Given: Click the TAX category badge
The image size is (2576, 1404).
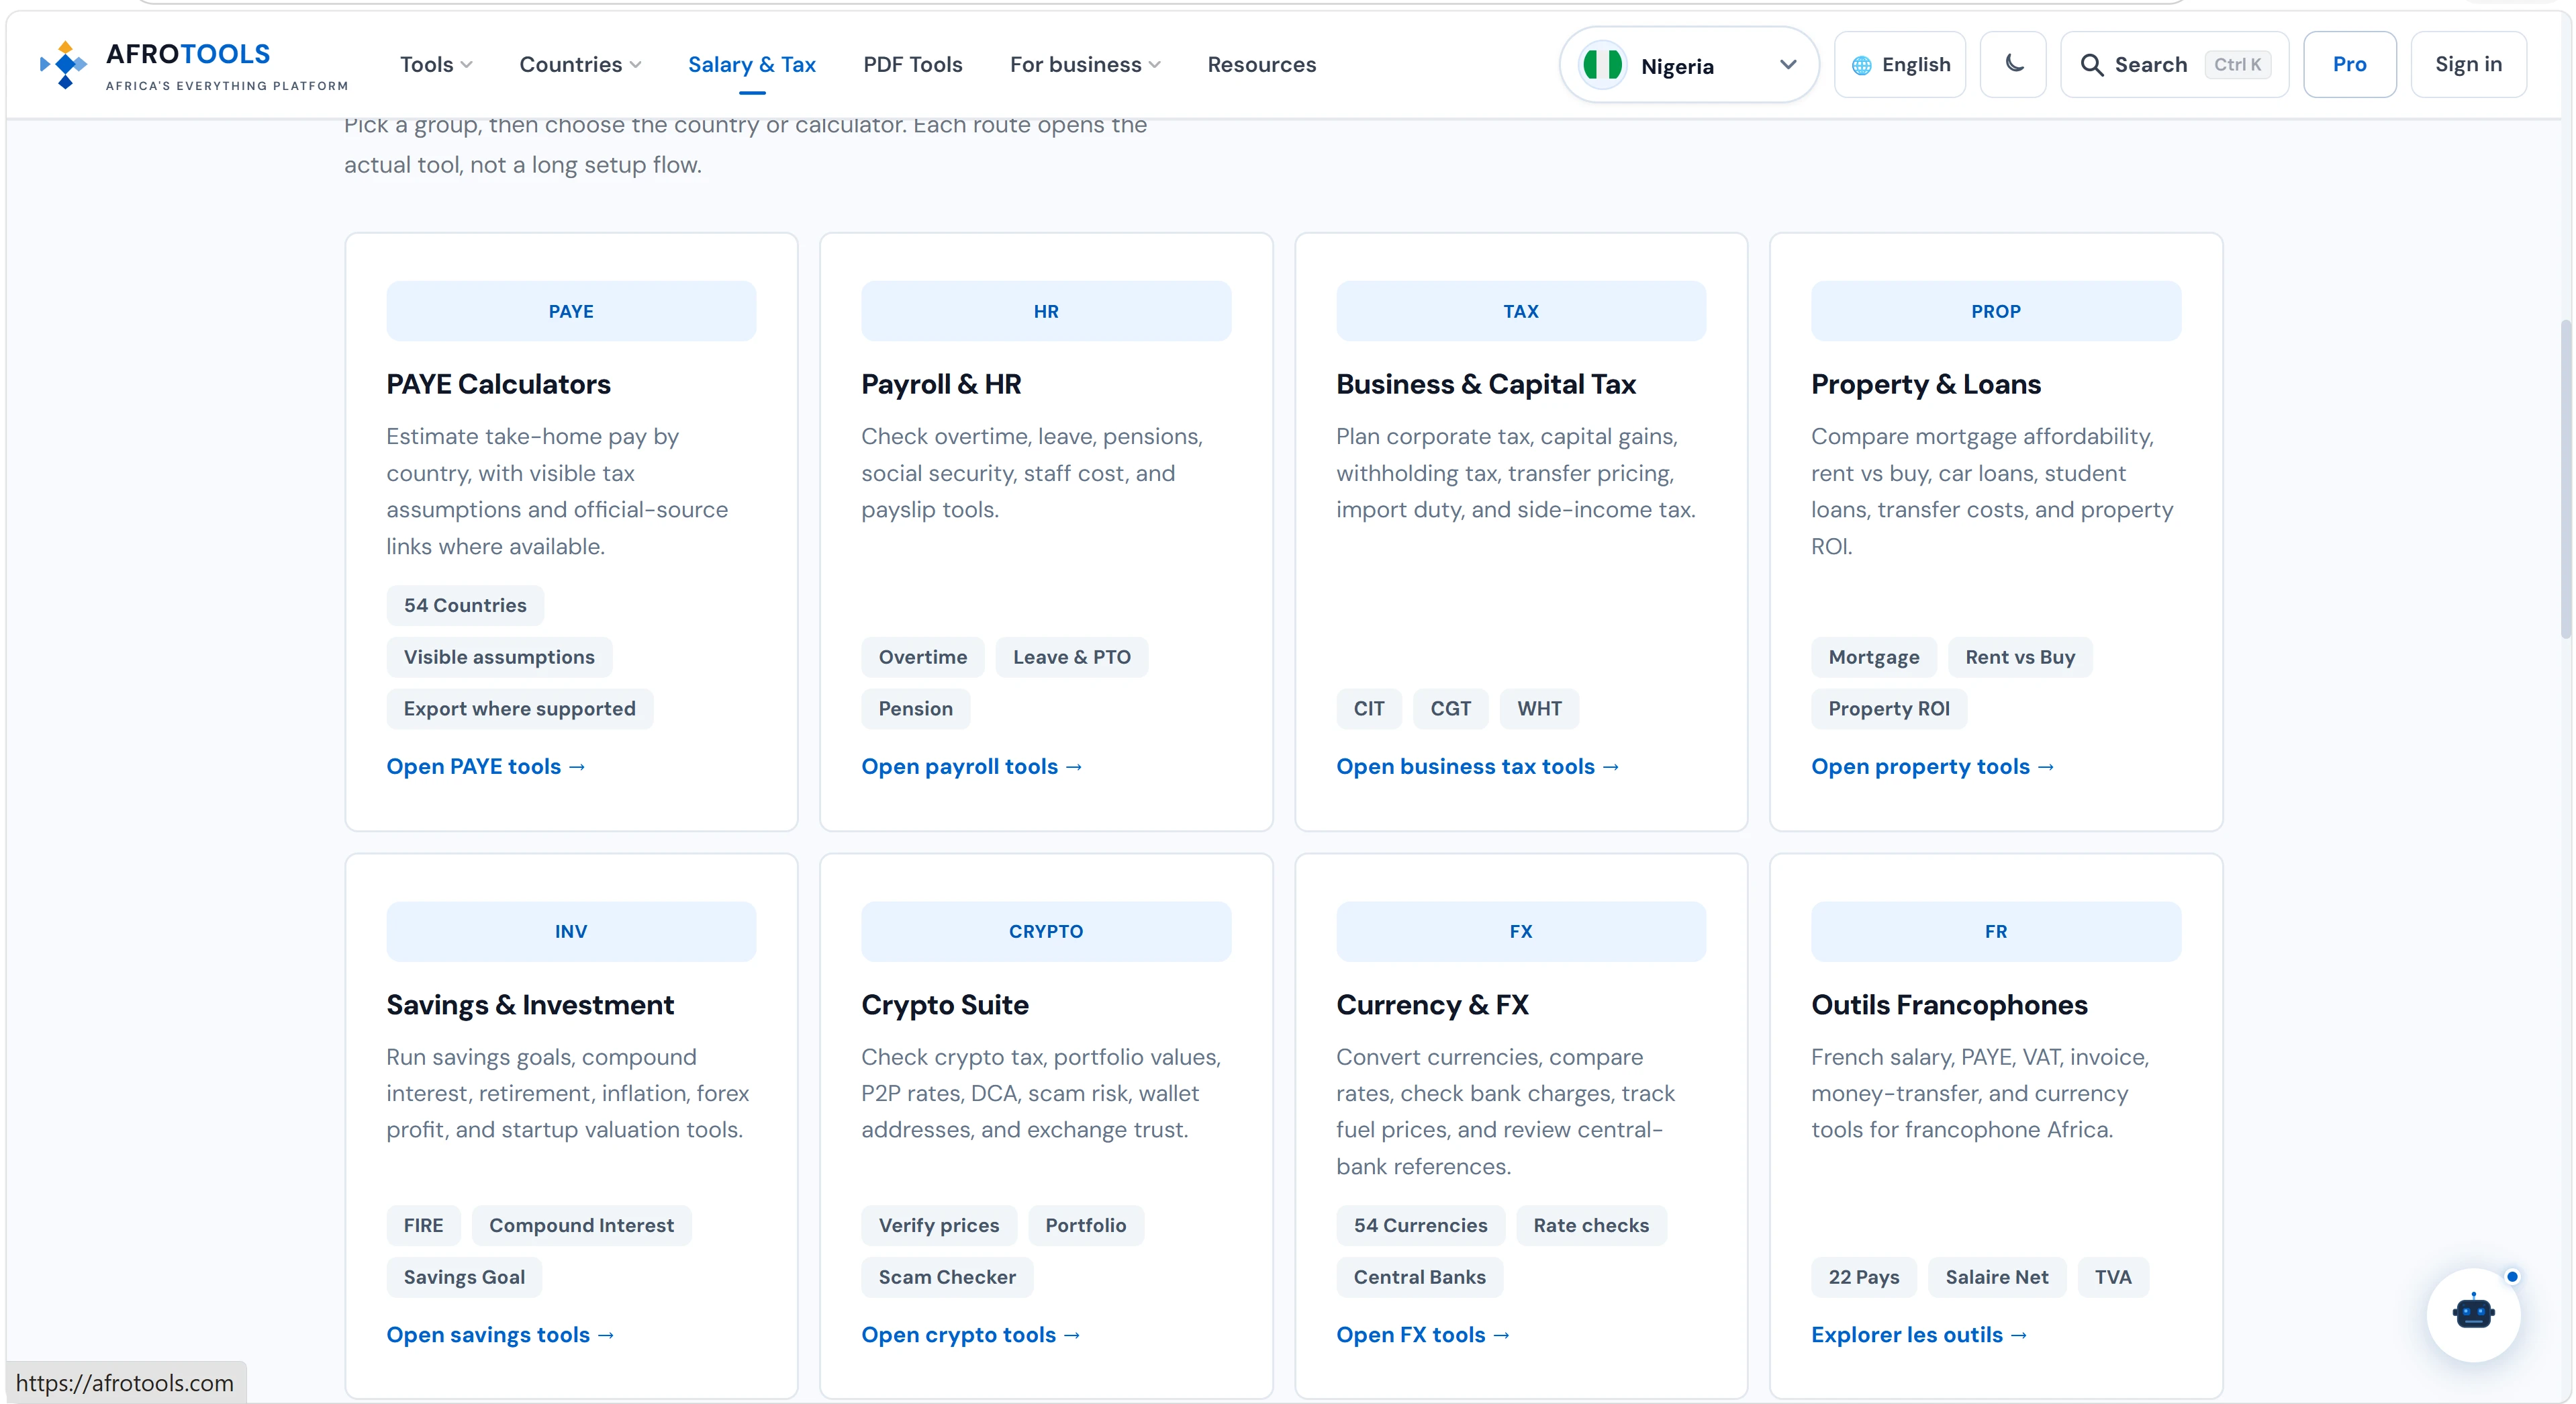Looking at the screenshot, I should click(x=1521, y=311).
